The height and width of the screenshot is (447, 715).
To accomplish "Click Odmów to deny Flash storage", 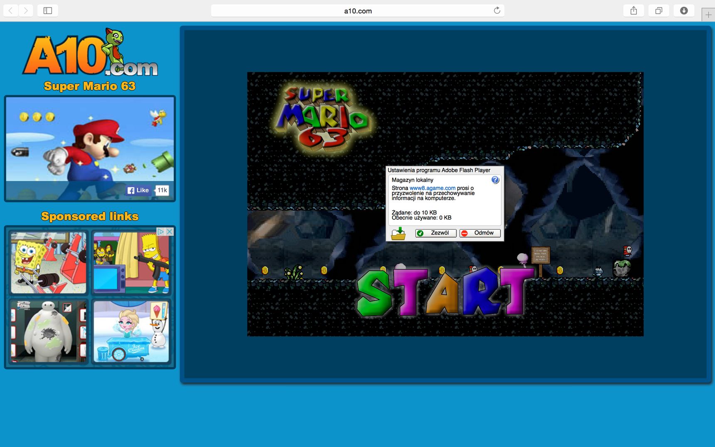I will (x=480, y=233).
